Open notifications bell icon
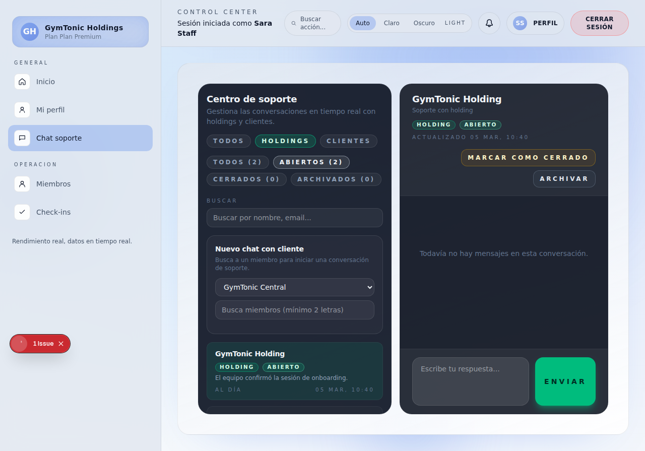The width and height of the screenshot is (645, 451). tap(489, 23)
